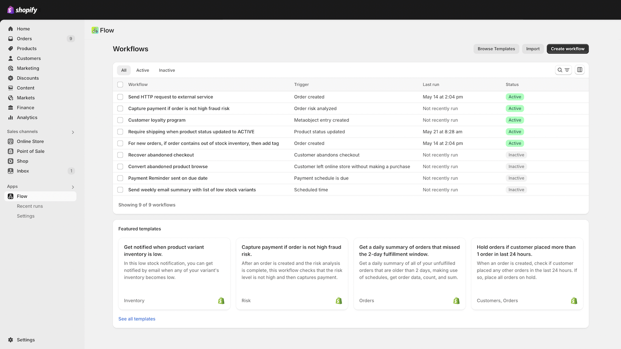
Task: Check the Send weekly email summary row
Action: point(120,190)
